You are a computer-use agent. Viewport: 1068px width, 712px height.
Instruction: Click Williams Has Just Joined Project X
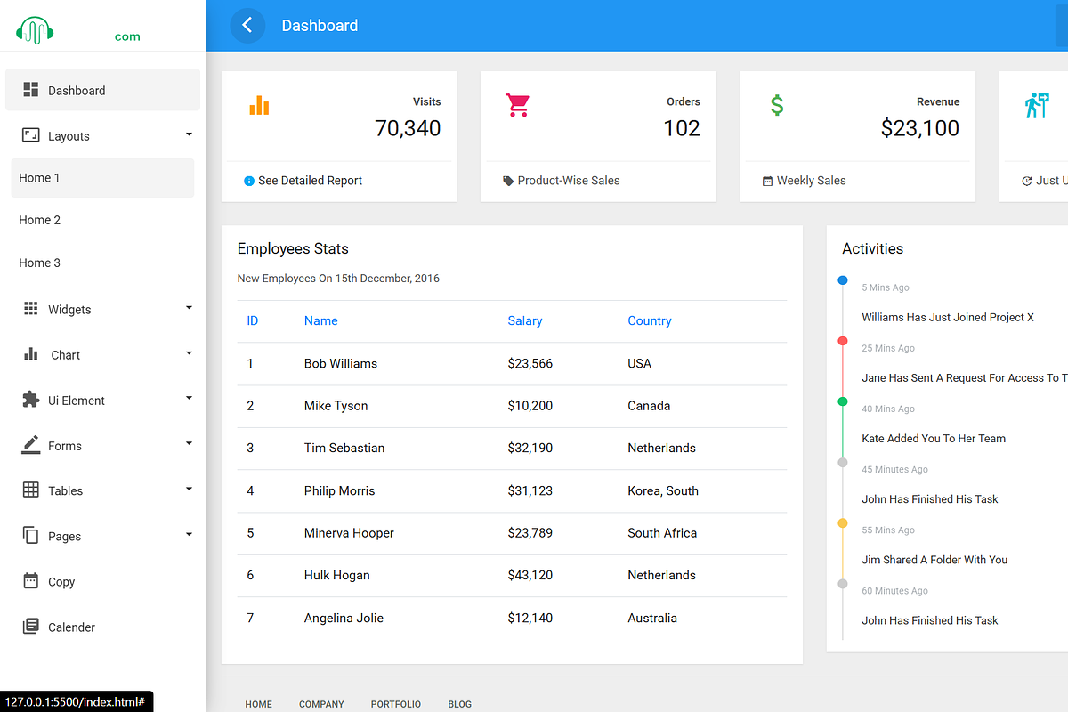[x=948, y=318]
